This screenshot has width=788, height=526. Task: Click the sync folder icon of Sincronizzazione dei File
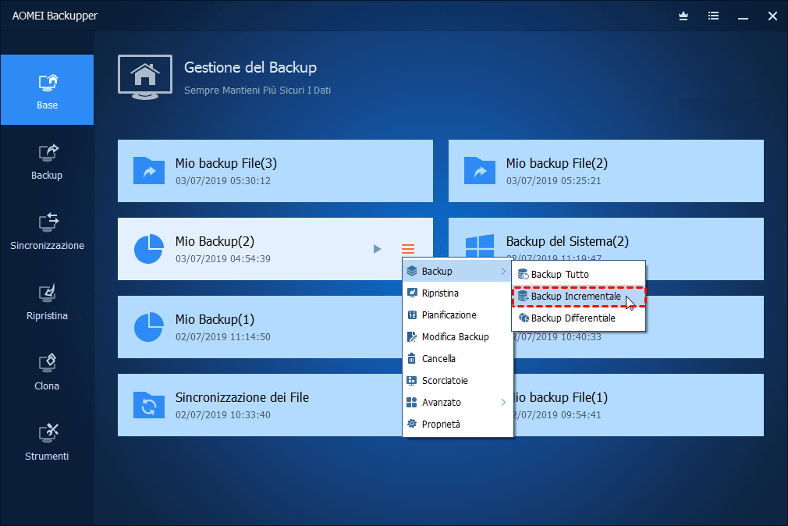[149, 405]
